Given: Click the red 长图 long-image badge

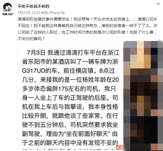Looking at the screenshot, I should [120, 148].
